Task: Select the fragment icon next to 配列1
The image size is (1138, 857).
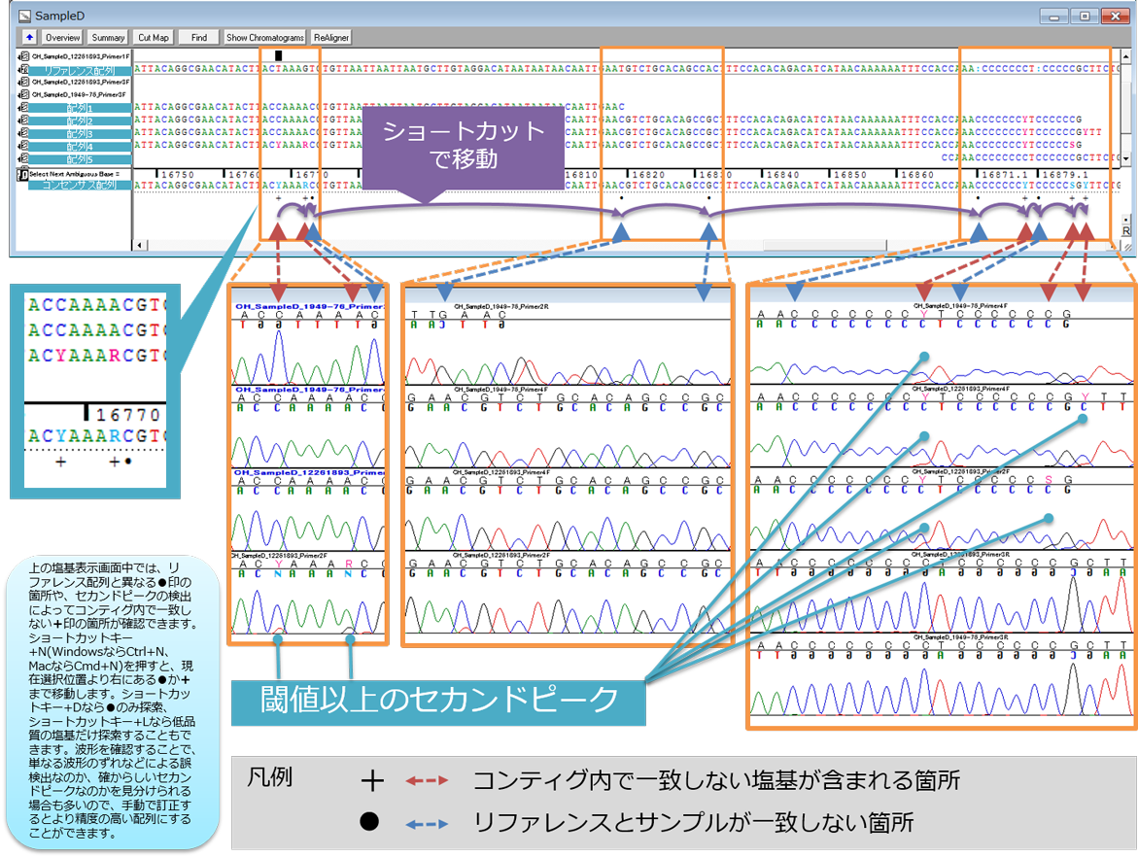Action: [23, 108]
